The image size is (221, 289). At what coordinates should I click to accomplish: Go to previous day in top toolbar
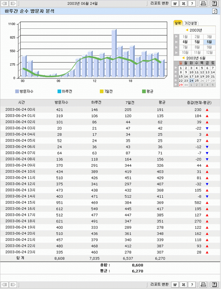tap(5, 3)
